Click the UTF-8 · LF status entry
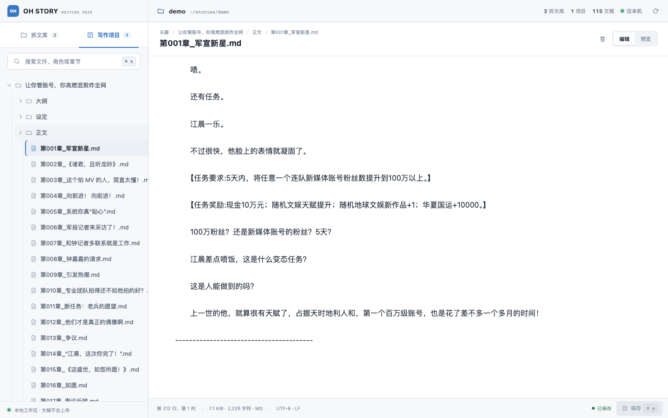 tap(288, 409)
